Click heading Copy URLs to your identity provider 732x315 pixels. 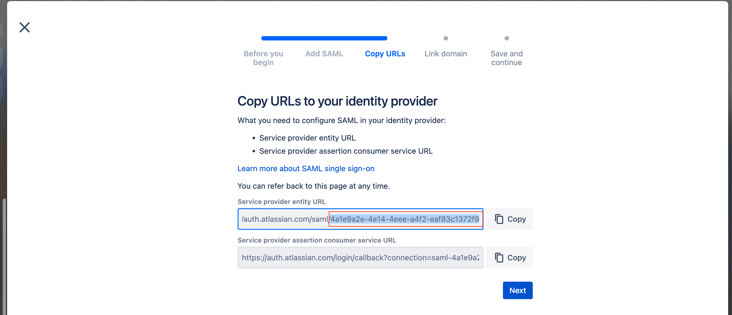(x=337, y=101)
